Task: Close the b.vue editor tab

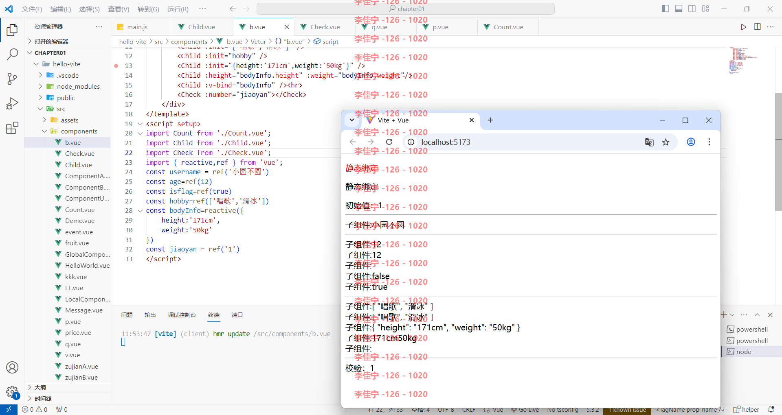Action: tap(287, 27)
